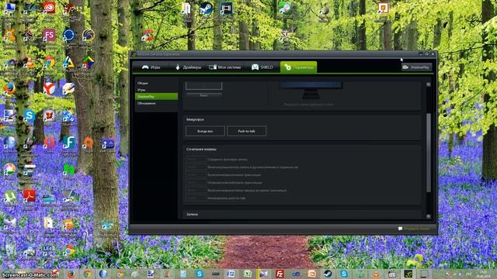Switch to the SHIELD tab
The width and height of the screenshot is (497, 279).
pyautogui.click(x=262, y=67)
